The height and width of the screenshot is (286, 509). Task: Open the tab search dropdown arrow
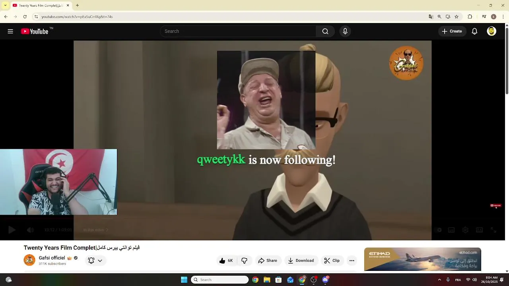pos(5,6)
